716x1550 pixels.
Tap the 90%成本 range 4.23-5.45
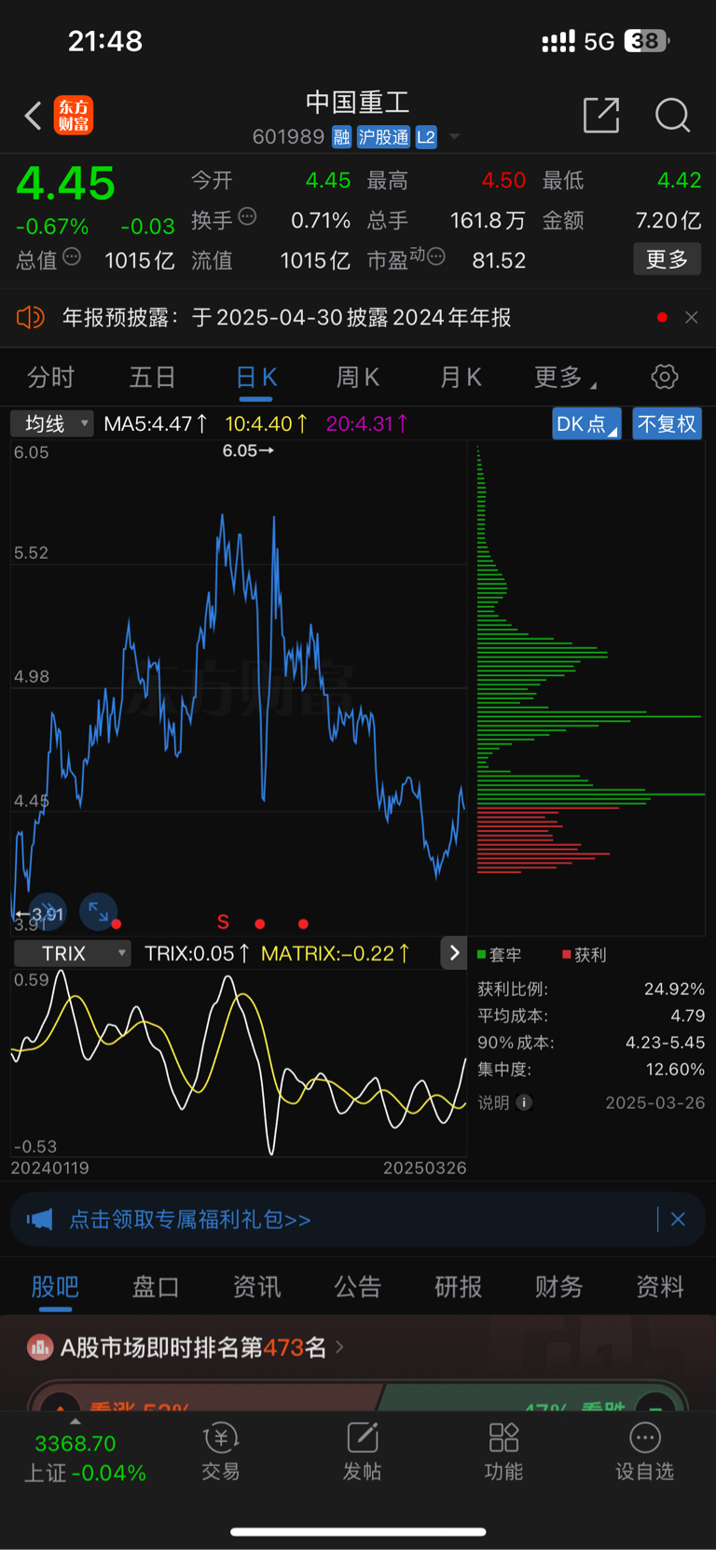[665, 1043]
